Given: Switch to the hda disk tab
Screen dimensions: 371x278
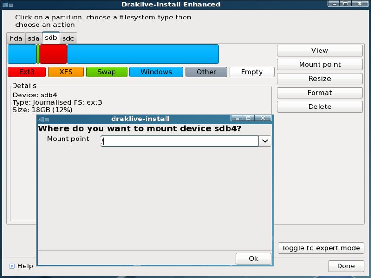Looking at the screenshot, I should pyautogui.click(x=16, y=38).
